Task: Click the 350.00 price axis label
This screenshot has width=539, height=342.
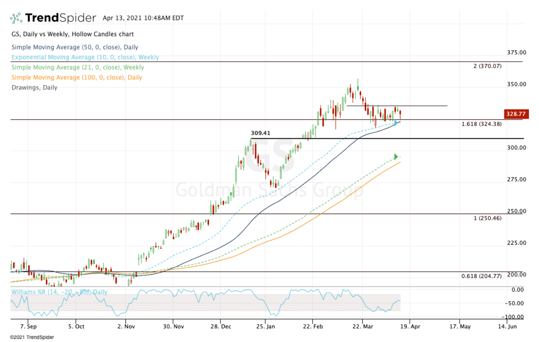Action: 517,84
